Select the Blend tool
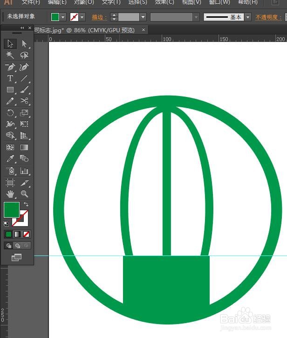This screenshot has width=287, height=338. coord(24,159)
